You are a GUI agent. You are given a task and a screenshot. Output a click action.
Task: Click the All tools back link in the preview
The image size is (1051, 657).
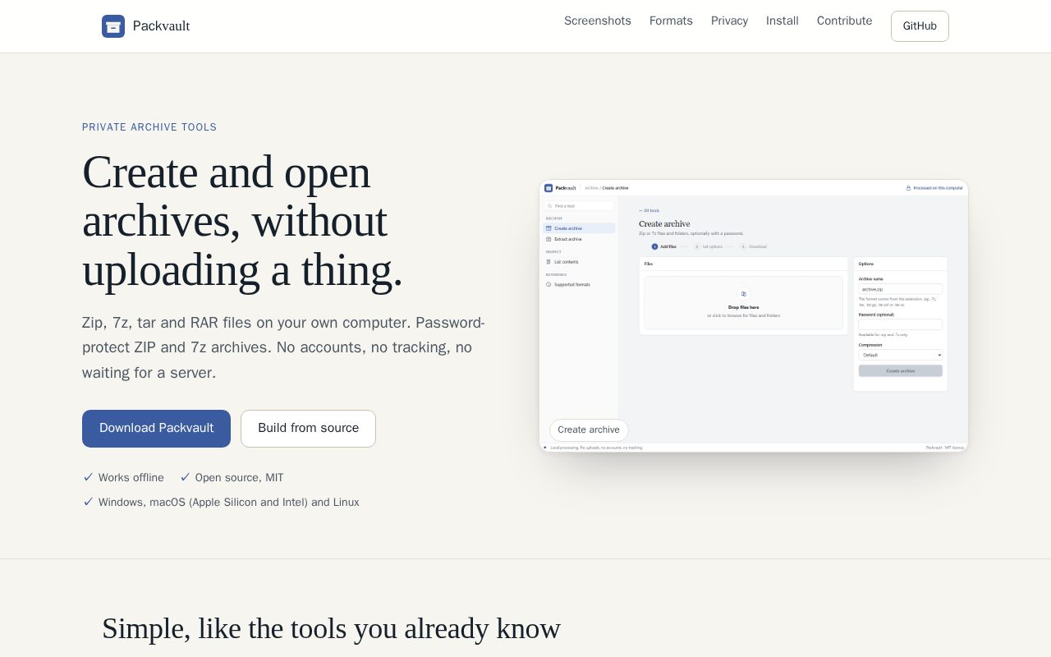(x=649, y=211)
